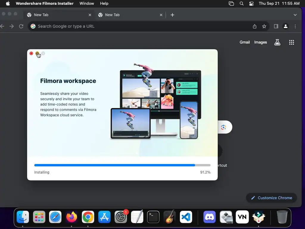The width and height of the screenshot is (305, 229).
Task: Click the Filmora workspace heading
Action: 68,81
